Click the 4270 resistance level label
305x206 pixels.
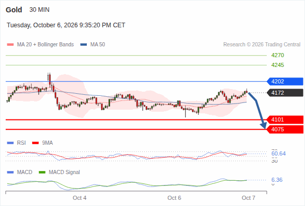coord(278,55)
